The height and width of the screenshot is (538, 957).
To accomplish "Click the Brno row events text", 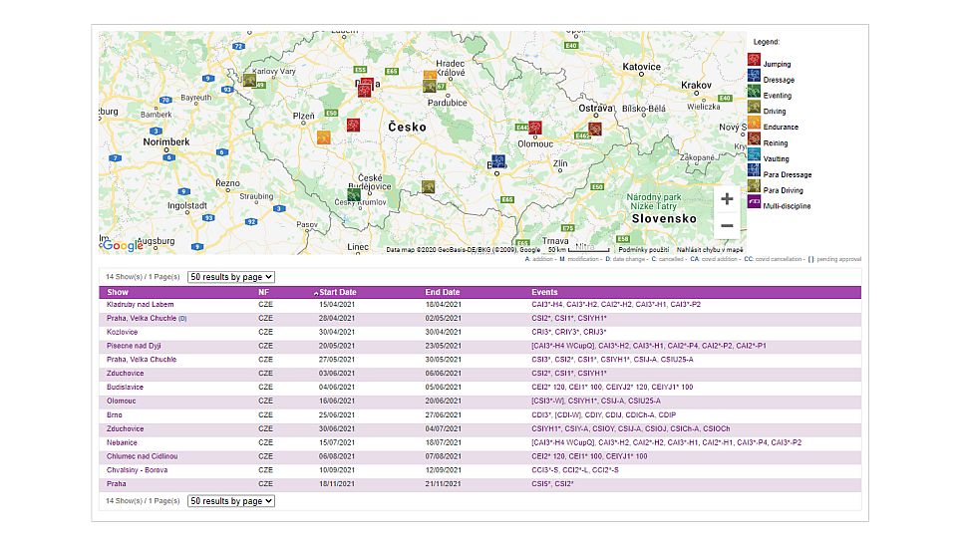I will pyautogui.click(x=604, y=414).
